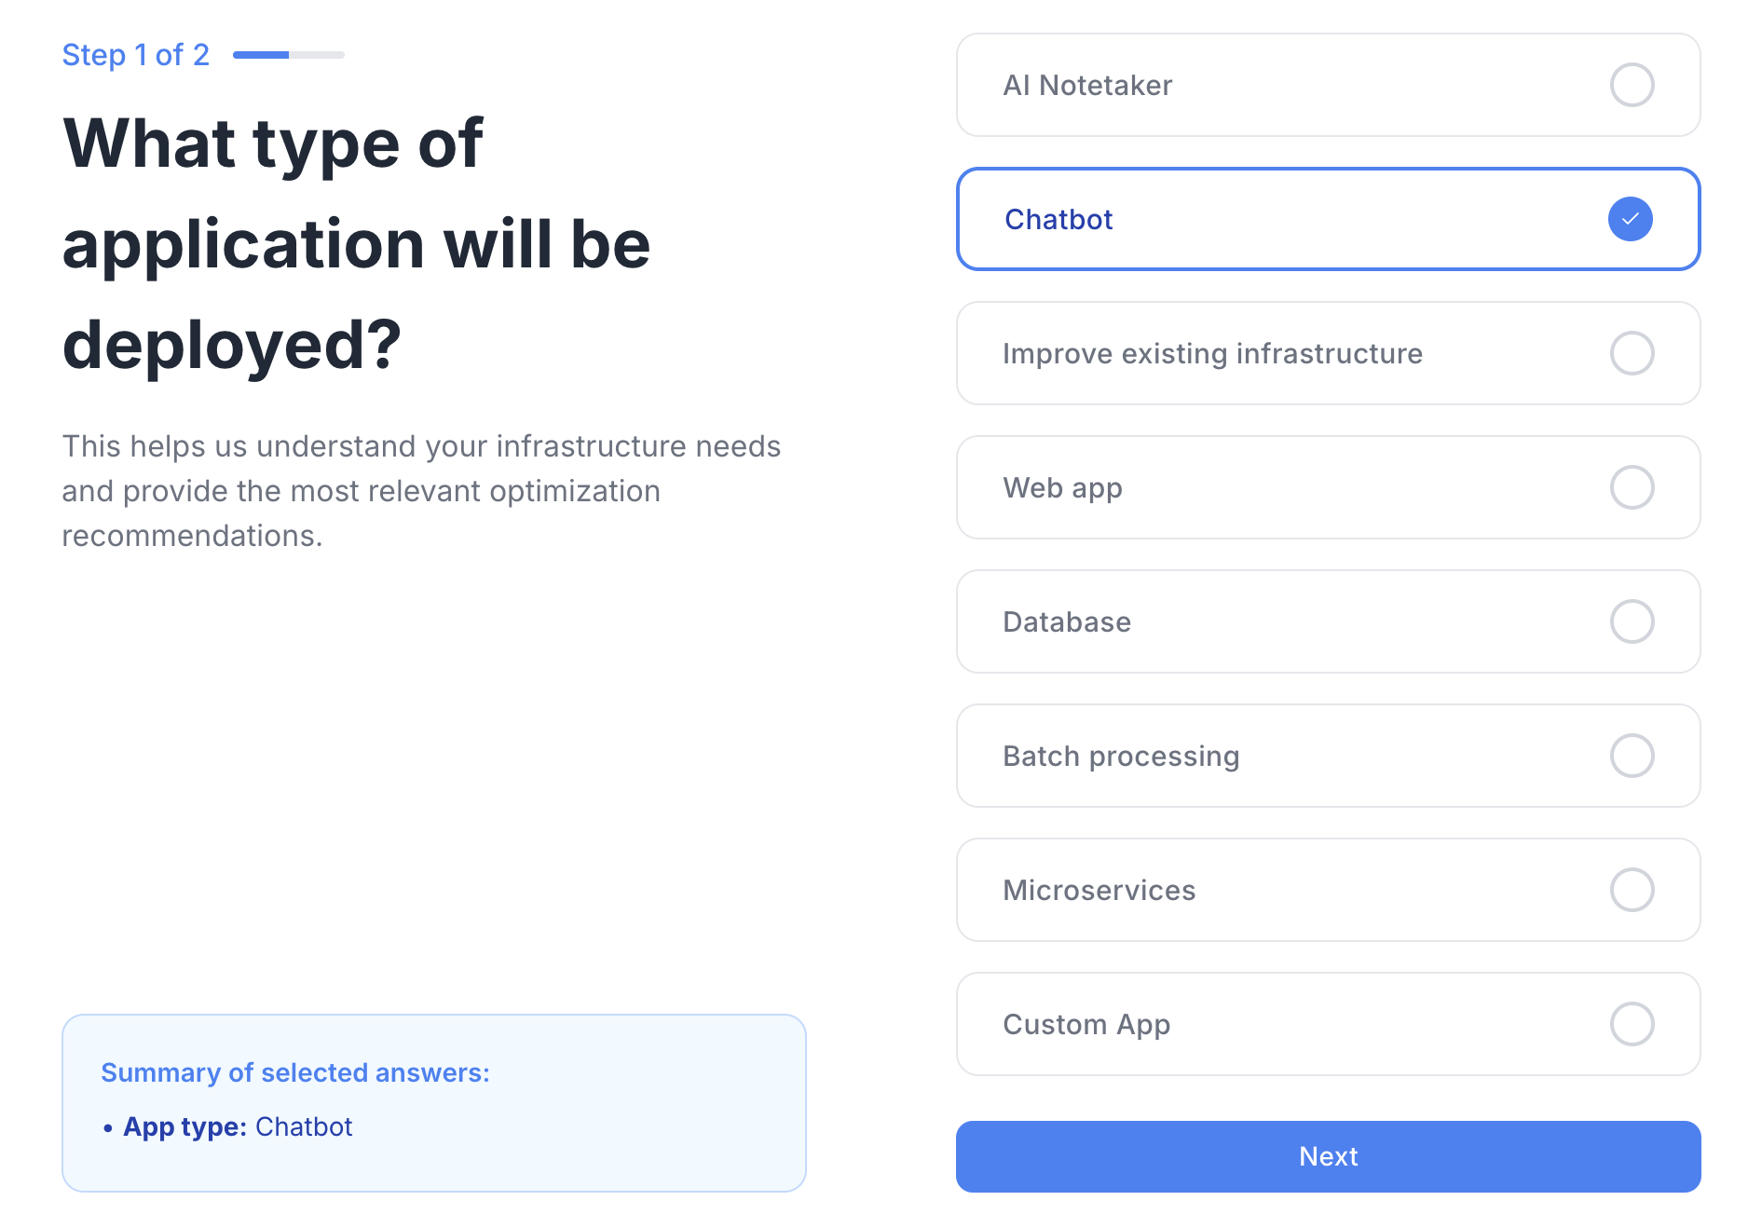
Task: Select the Microservices radio circle
Action: coord(1632,890)
